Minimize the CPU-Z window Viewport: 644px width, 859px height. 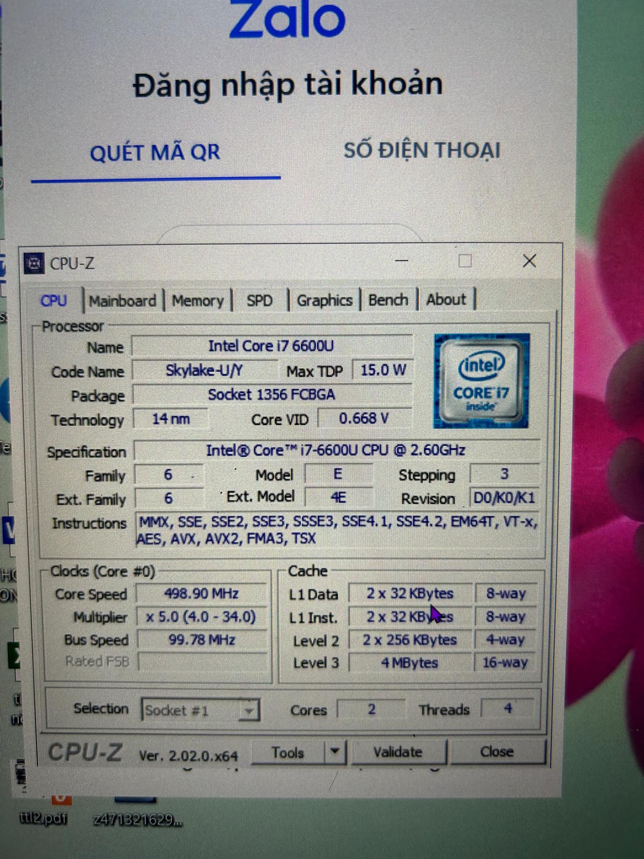(x=402, y=261)
